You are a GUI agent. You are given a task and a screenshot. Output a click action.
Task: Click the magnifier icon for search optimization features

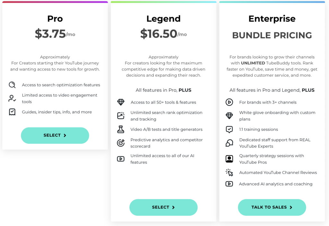click(x=12, y=85)
